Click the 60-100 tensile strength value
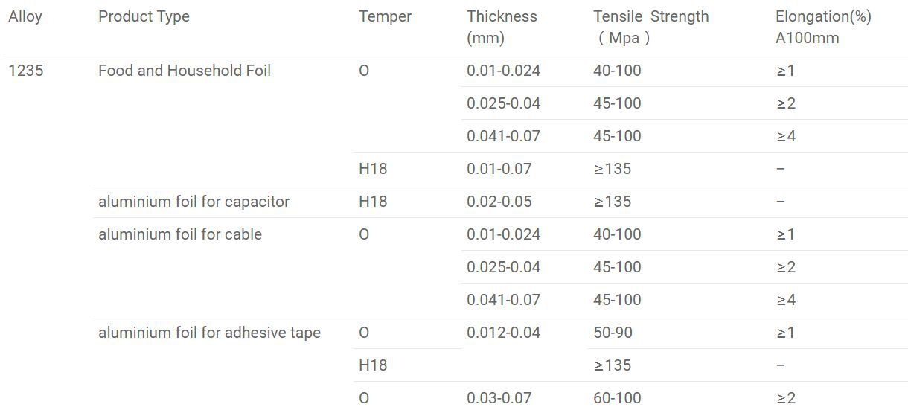 point(617,398)
